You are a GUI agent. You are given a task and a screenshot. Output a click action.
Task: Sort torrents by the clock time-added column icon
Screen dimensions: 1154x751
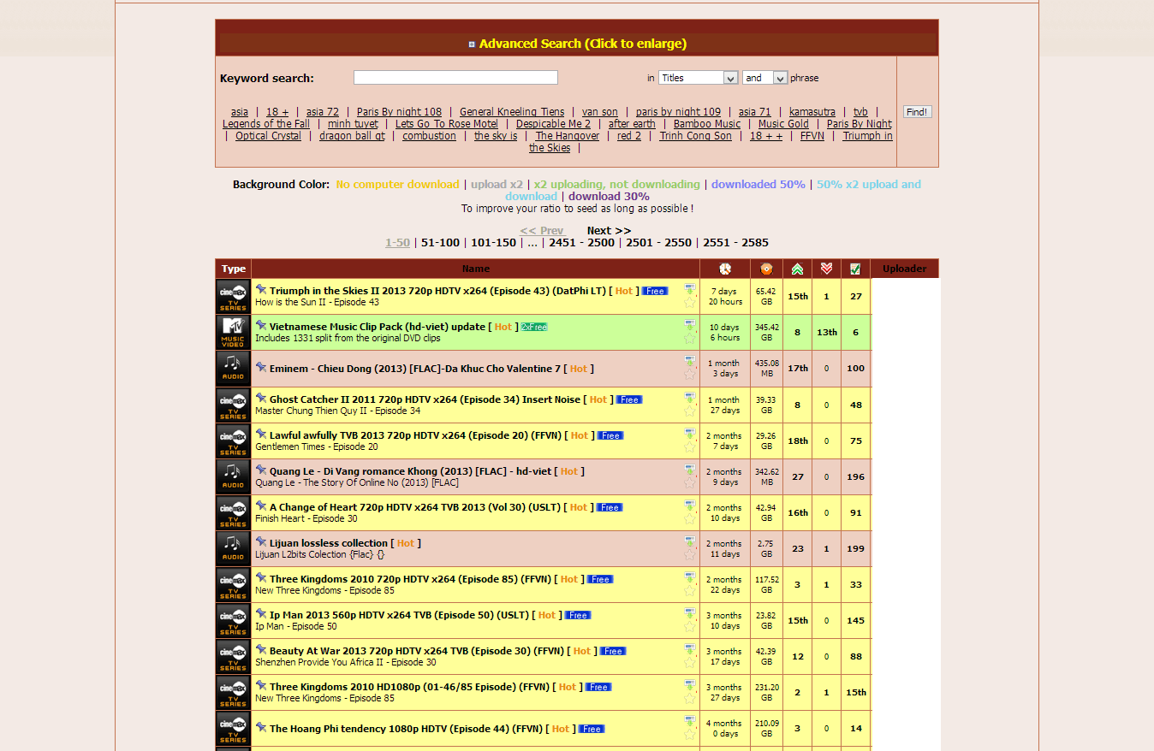(x=725, y=269)
